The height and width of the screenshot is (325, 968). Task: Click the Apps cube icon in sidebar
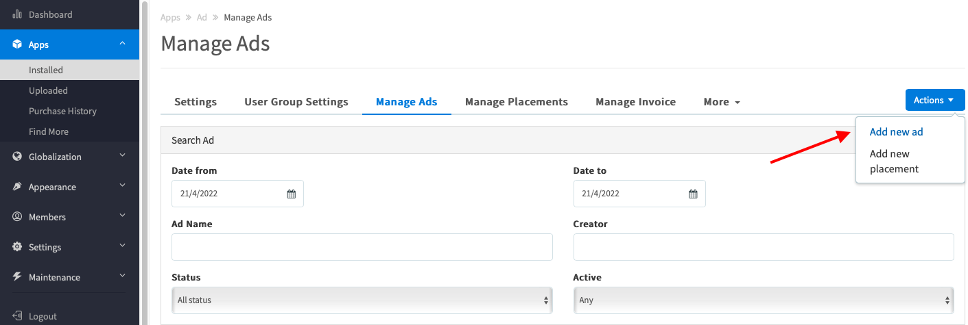[17, 44]
